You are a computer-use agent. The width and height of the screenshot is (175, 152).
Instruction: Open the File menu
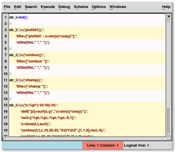click(7, 7)
